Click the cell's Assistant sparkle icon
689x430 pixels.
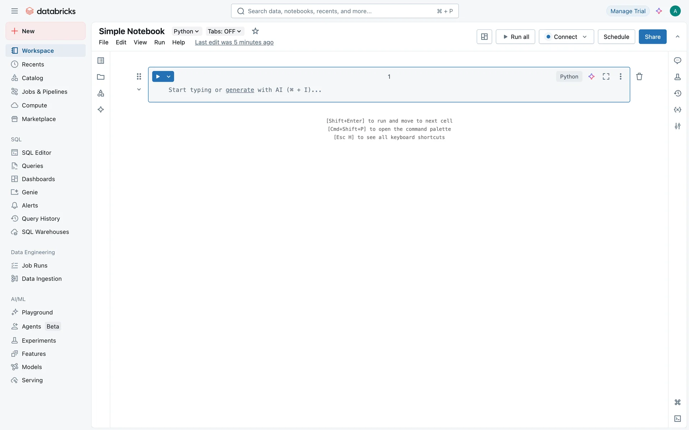coord(591,76)
